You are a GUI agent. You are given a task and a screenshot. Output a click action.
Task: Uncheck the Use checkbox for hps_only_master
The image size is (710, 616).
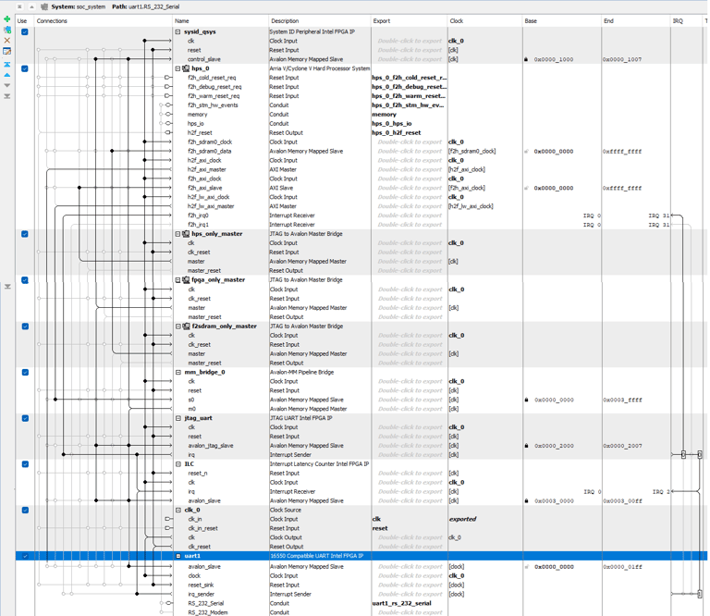pyautogui.click(x=25, y=234)
